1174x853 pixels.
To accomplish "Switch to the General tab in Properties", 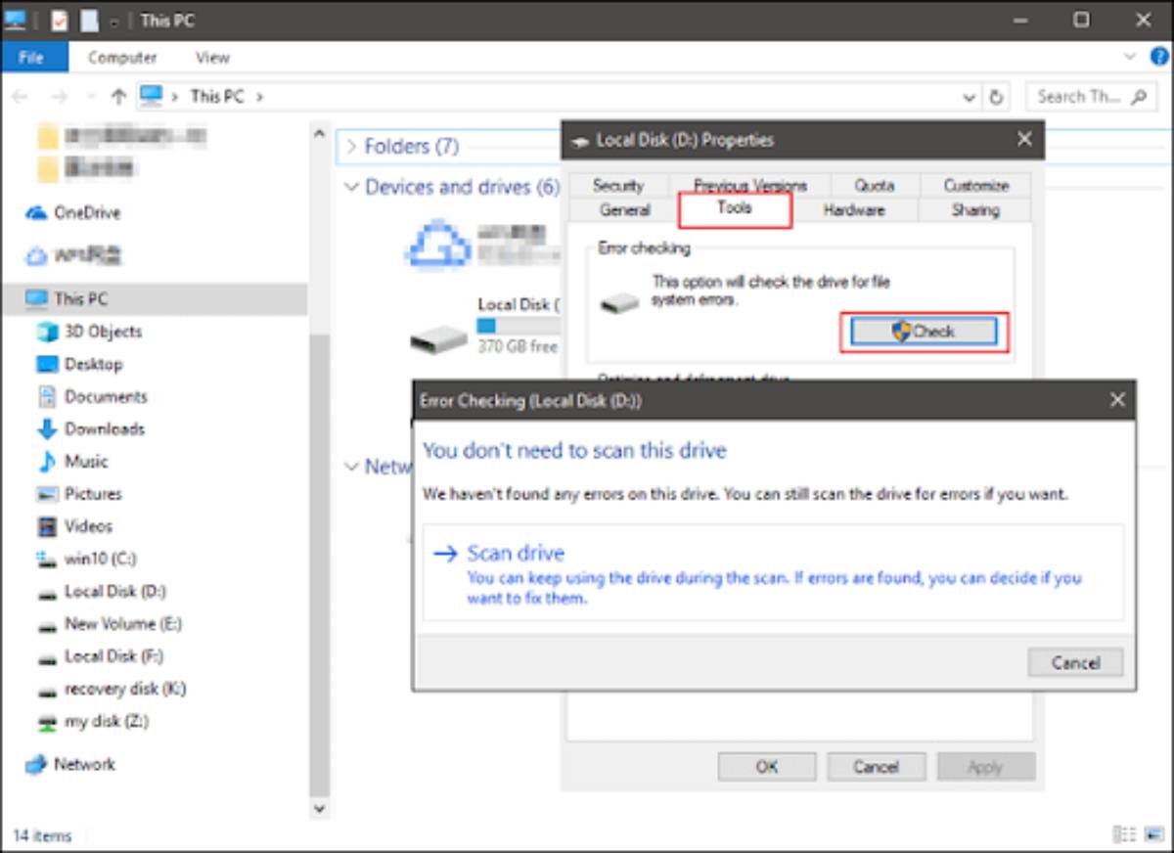I will click(624, 210).
